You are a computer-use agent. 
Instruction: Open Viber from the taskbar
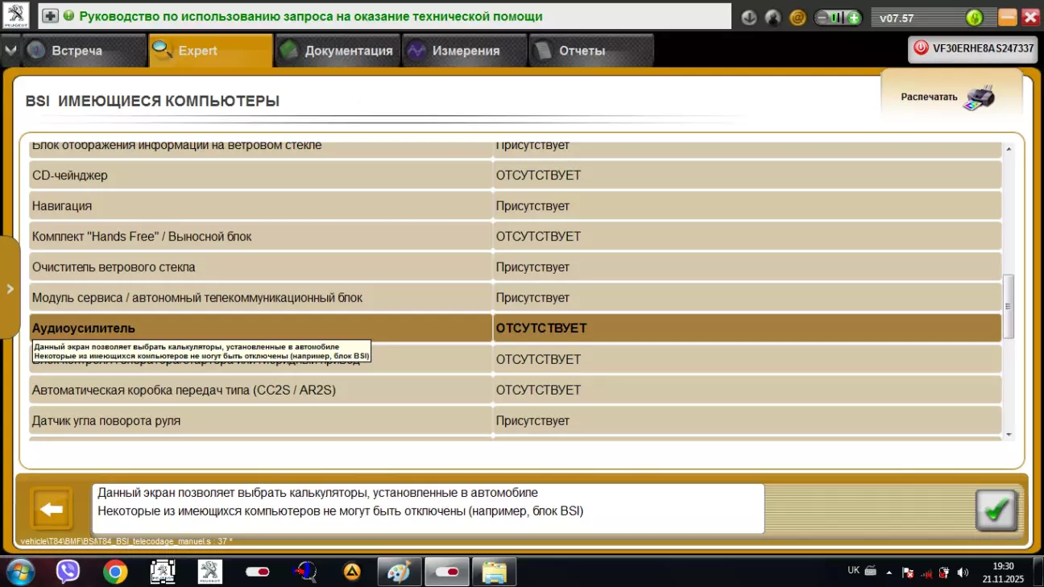[x=68, y=572]
